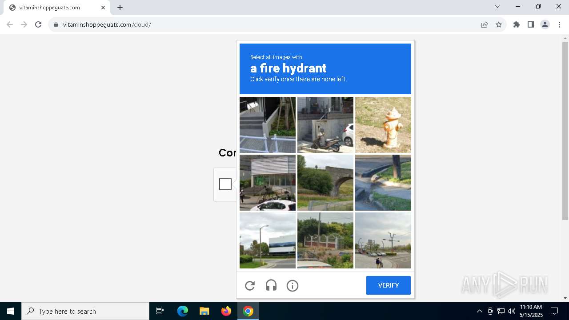This screenshot has height=320, width=569.
Task: Open the notification center icon
Action: [x=554, y=311]
